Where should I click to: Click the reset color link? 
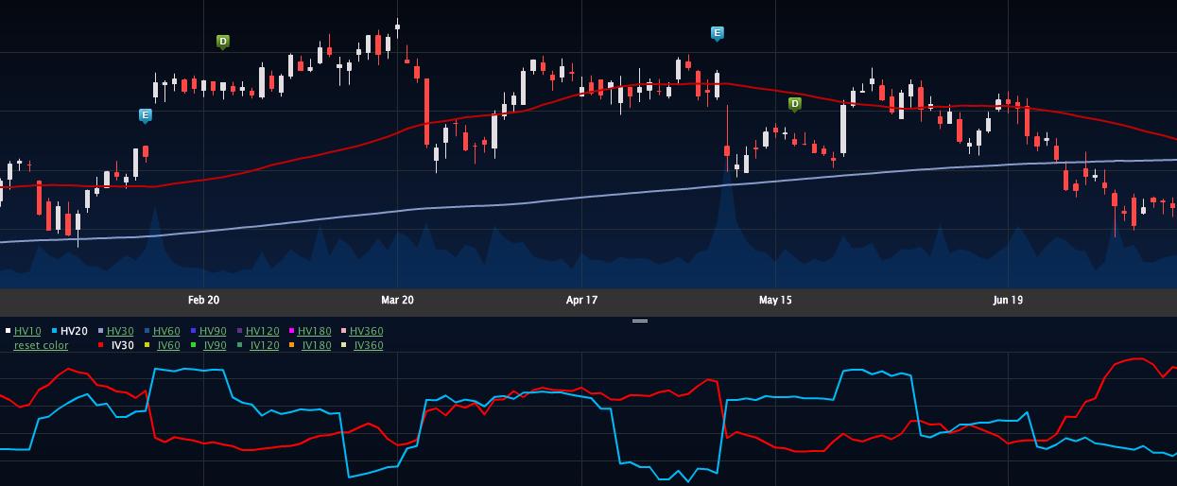tap(41, 345)
